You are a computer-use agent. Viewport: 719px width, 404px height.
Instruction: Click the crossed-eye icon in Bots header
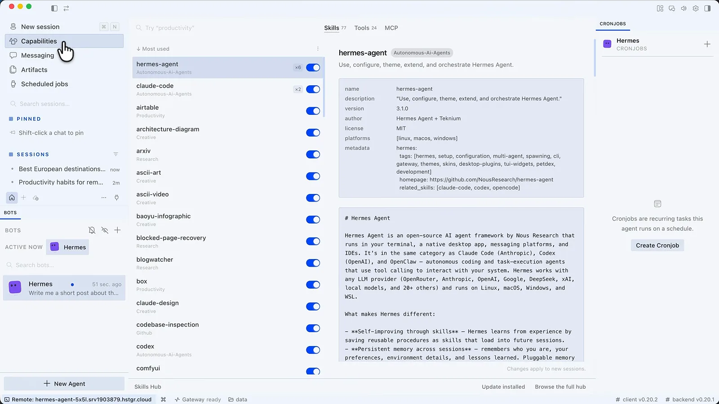click(x=105, y=230)
